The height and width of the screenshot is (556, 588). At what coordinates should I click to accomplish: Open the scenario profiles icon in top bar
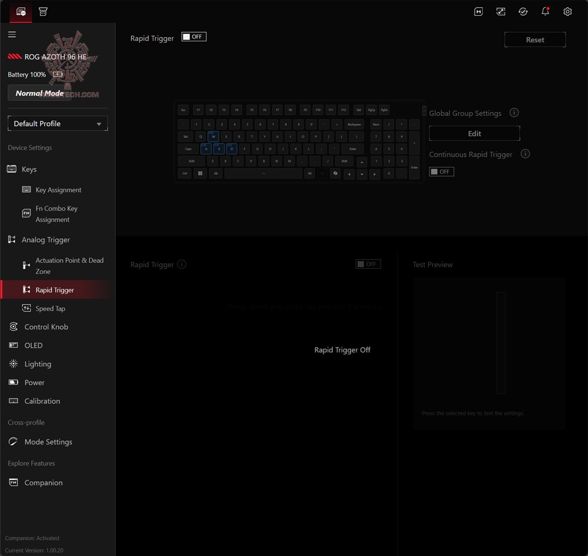[501, 11]
